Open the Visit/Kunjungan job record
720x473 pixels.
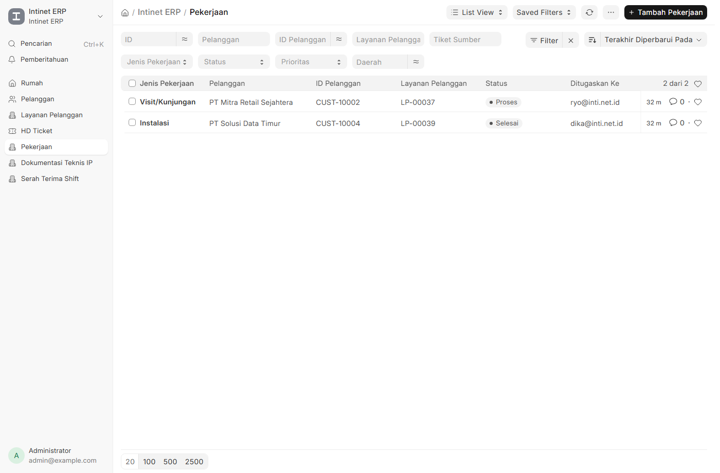click(168, 102)
